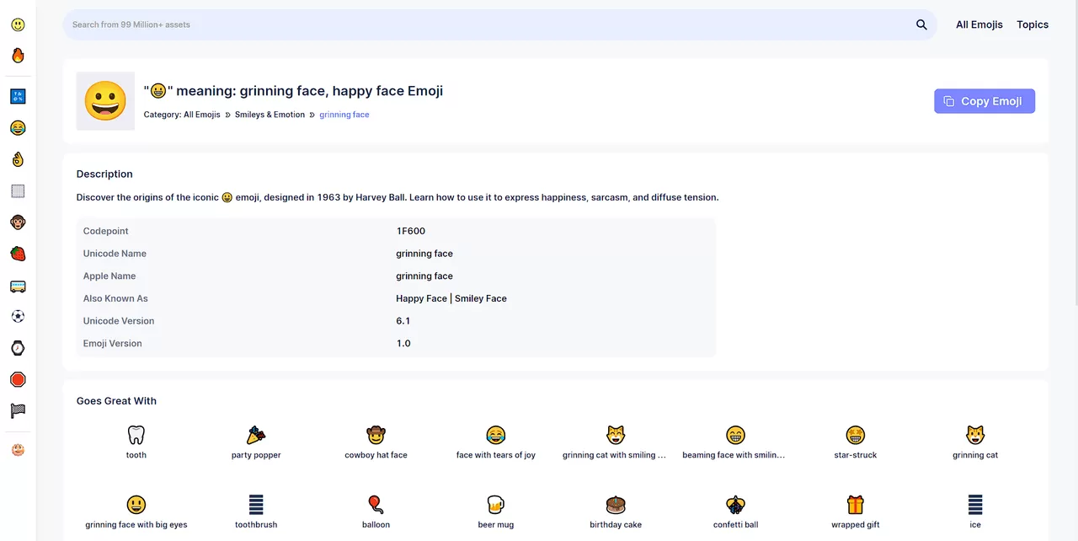Viewport: 1078px width, 541px height.
Task: Select the beer mug emoji
Action: pyautogui.click(x=495, y=504)
